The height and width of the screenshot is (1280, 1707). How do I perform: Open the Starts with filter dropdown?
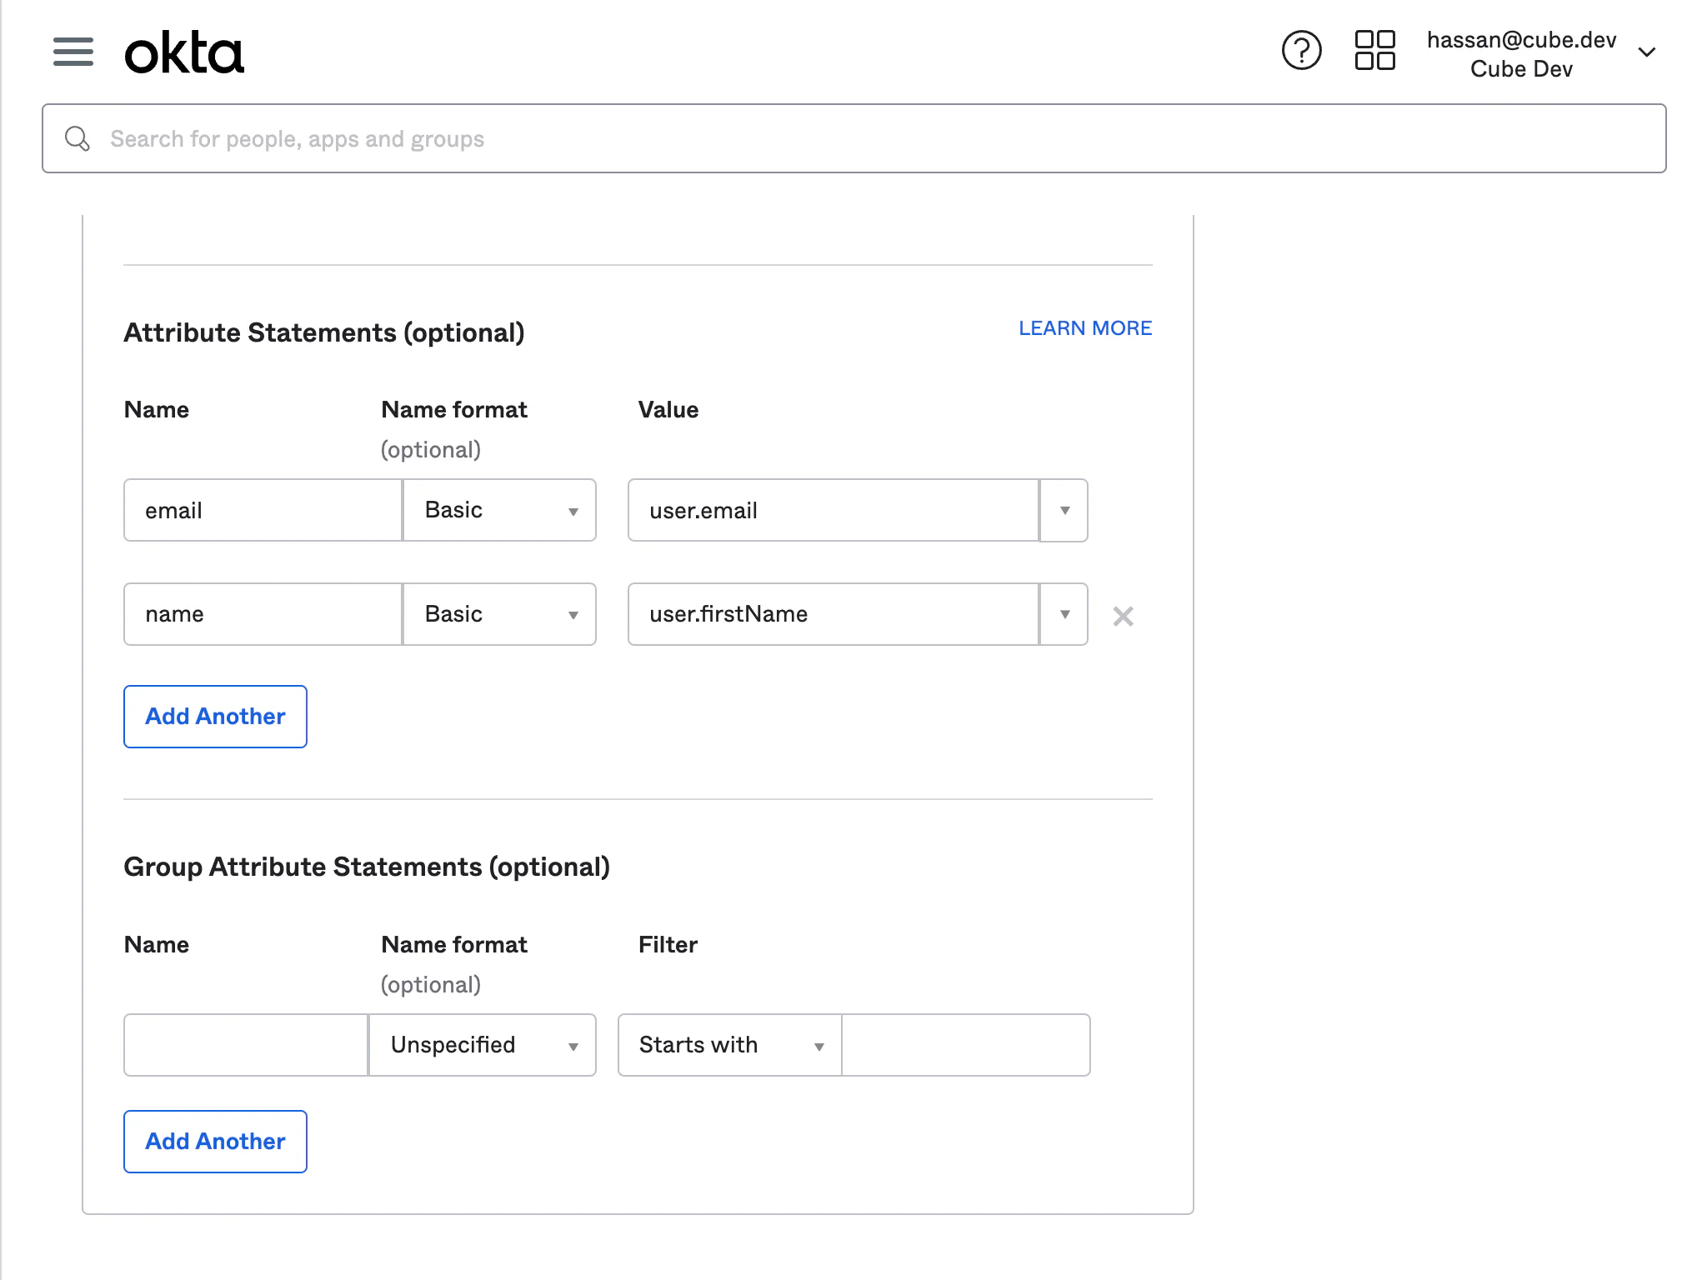pyautogui.click(x=730, y=1045)
